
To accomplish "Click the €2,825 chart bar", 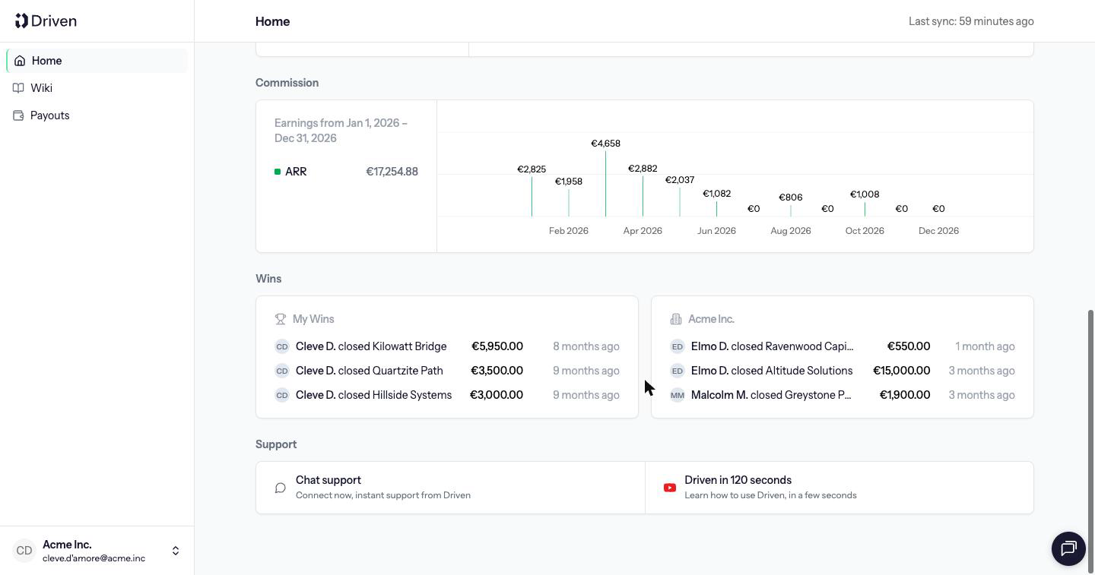I will tap(532, 197).
